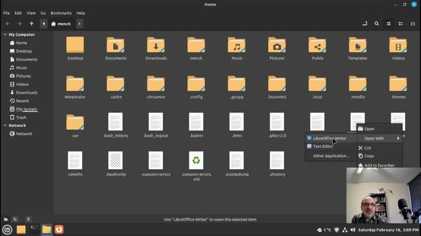Open the File menu
The width and height of the screenshot is (421, 236).
click(7, 13)
